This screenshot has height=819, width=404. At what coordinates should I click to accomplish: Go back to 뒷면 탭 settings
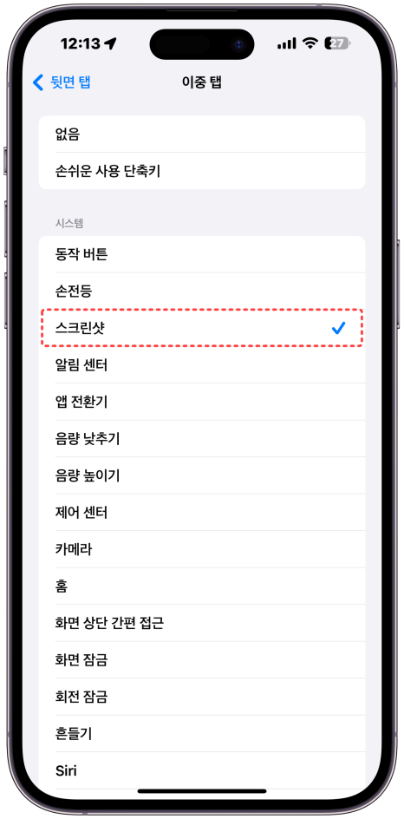62,82
